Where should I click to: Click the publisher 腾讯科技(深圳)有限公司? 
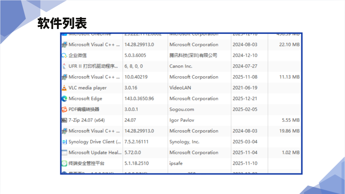point(193,55)
